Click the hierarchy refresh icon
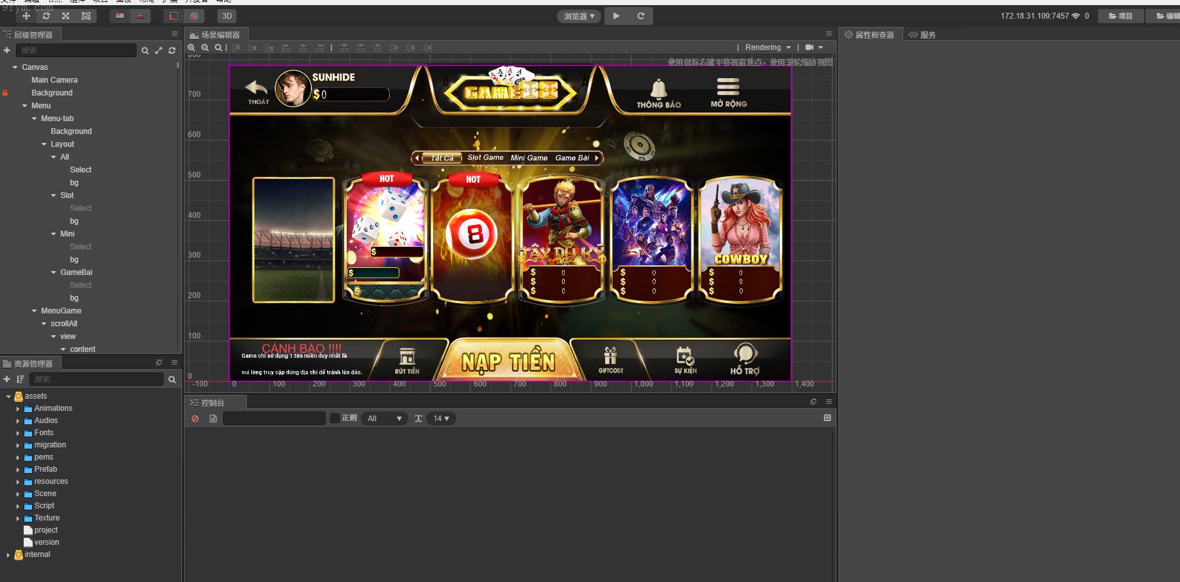This screenshot has width=1180, height=582. [172, 51]
